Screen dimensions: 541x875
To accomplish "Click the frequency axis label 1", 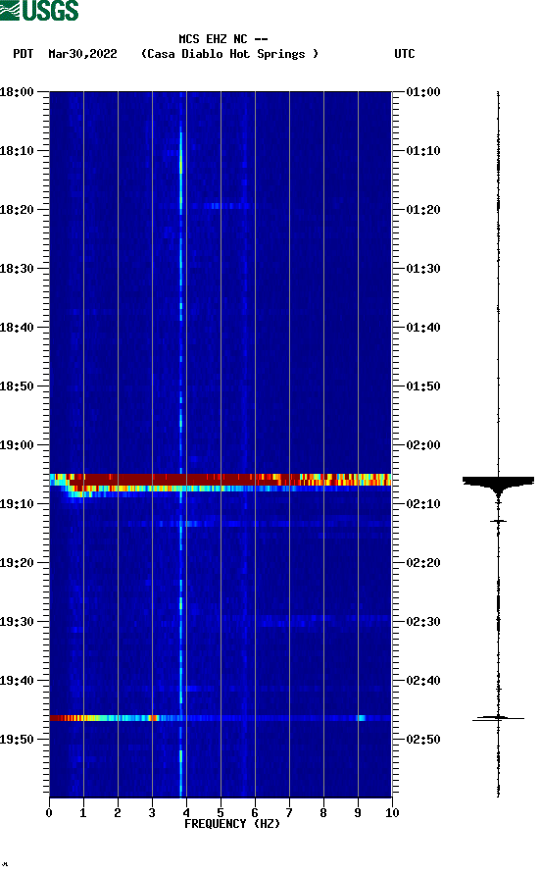I will coord(83,813).
